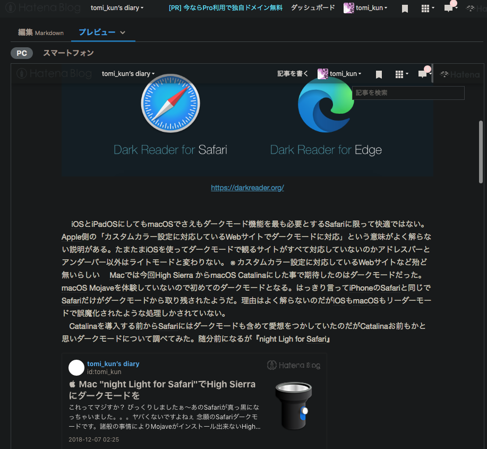Open tomi_kun's diary dropdown inside preview
The width and height of the screenshot is (487, 449).
(128, 74)
